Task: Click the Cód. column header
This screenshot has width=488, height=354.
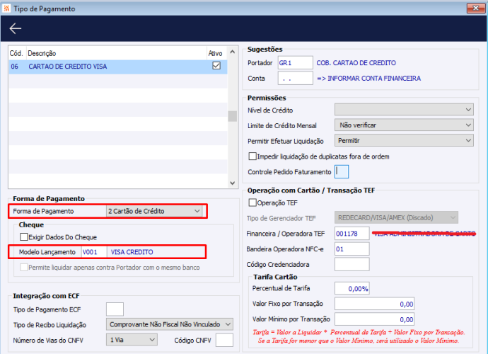Action: point(17,53)
